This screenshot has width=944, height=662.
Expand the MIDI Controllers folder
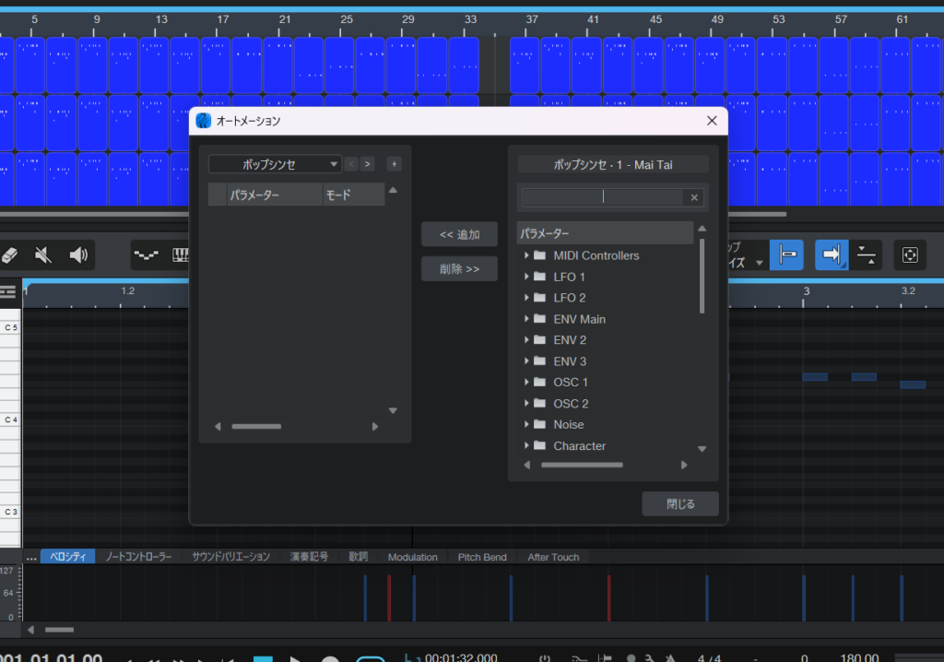(x=526, y=255)
